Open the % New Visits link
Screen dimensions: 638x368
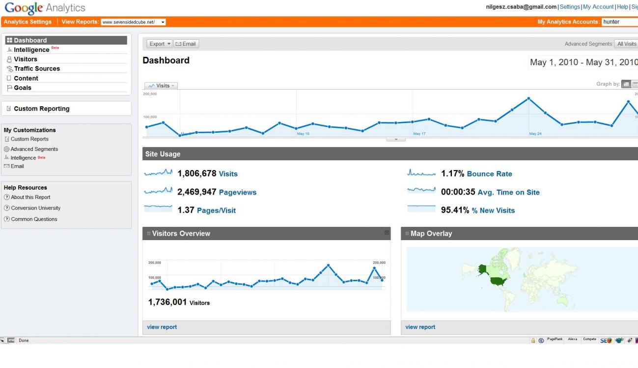point(493,211)
